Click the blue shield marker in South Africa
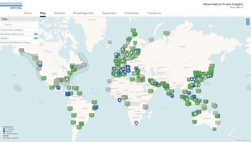 136,123
